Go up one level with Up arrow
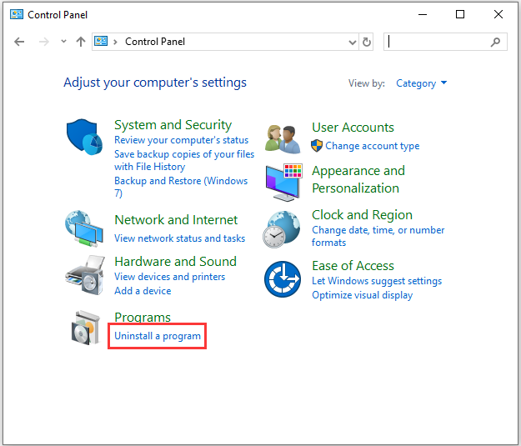Image resolution: width=521 pixels, height=446 pixels. (81, 42)
